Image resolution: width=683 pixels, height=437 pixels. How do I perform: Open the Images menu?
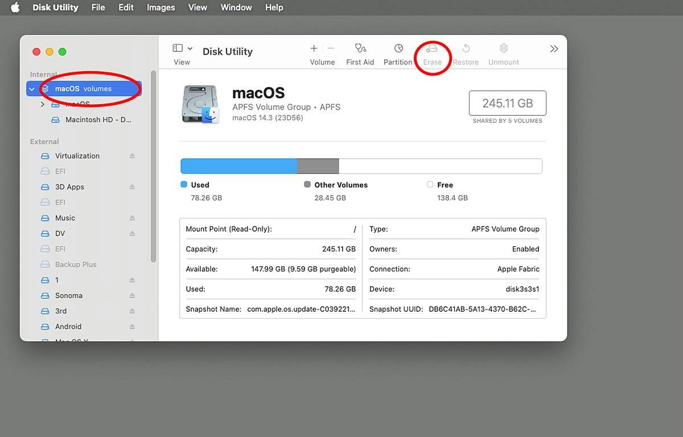click(x=161, y=7)
